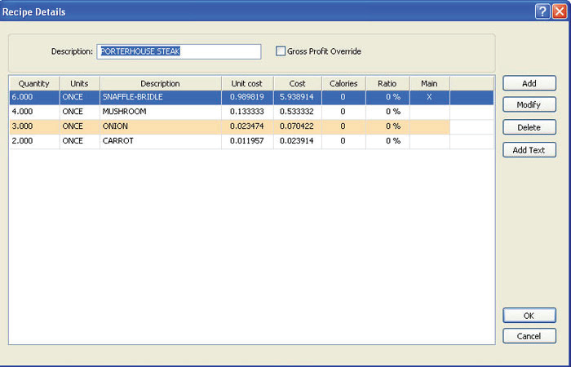The height and width of the screenshot is (367, 571).
Task: Click the Description text field
Action: click(x=179, y=51)
